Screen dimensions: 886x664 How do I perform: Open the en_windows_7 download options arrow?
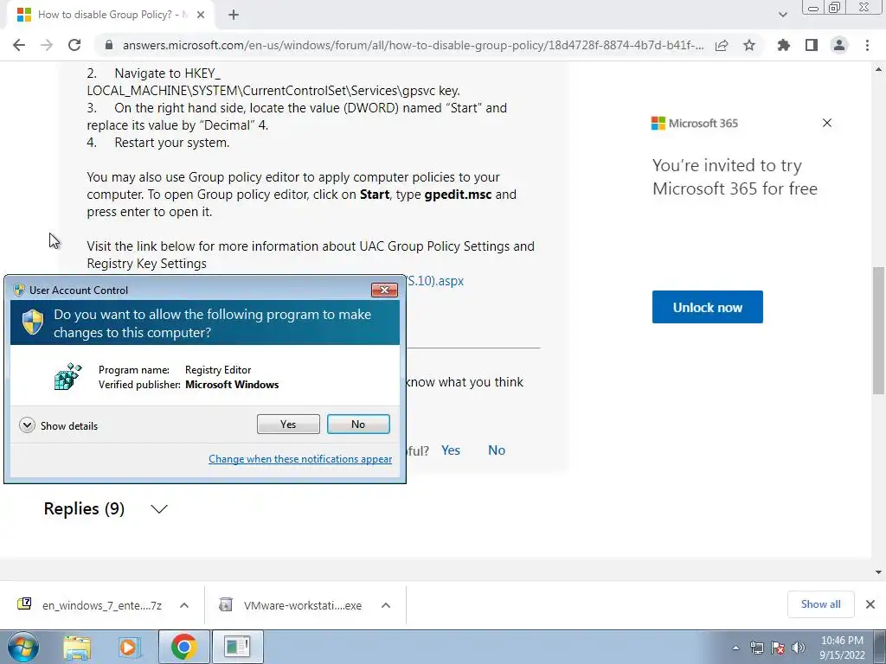click(x=184, y=605)
